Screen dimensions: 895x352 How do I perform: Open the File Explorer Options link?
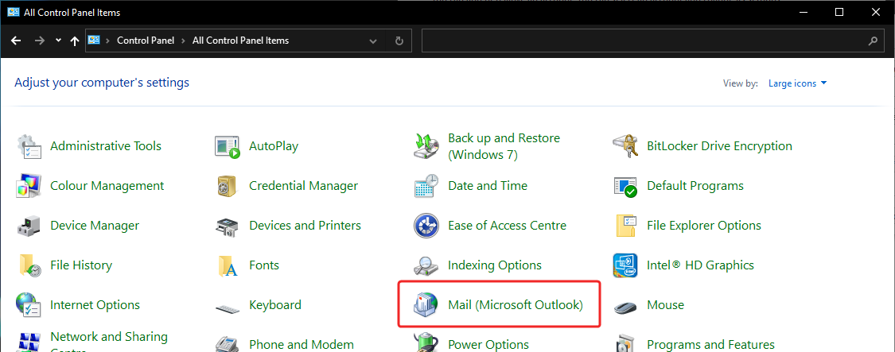point(703,226)
